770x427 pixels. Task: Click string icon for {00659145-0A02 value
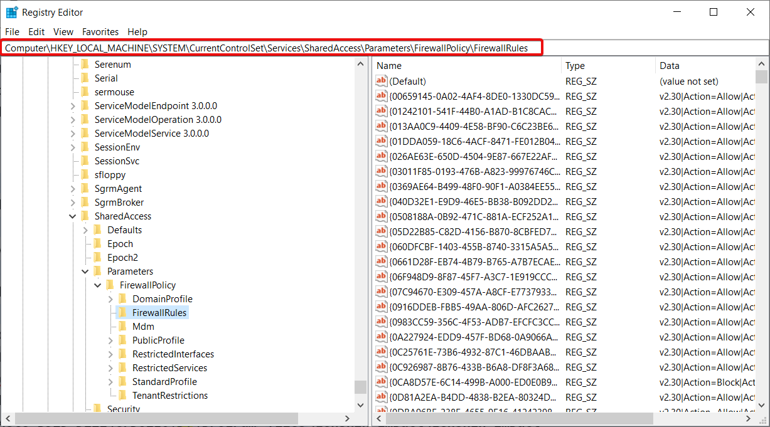click(382, 96)
